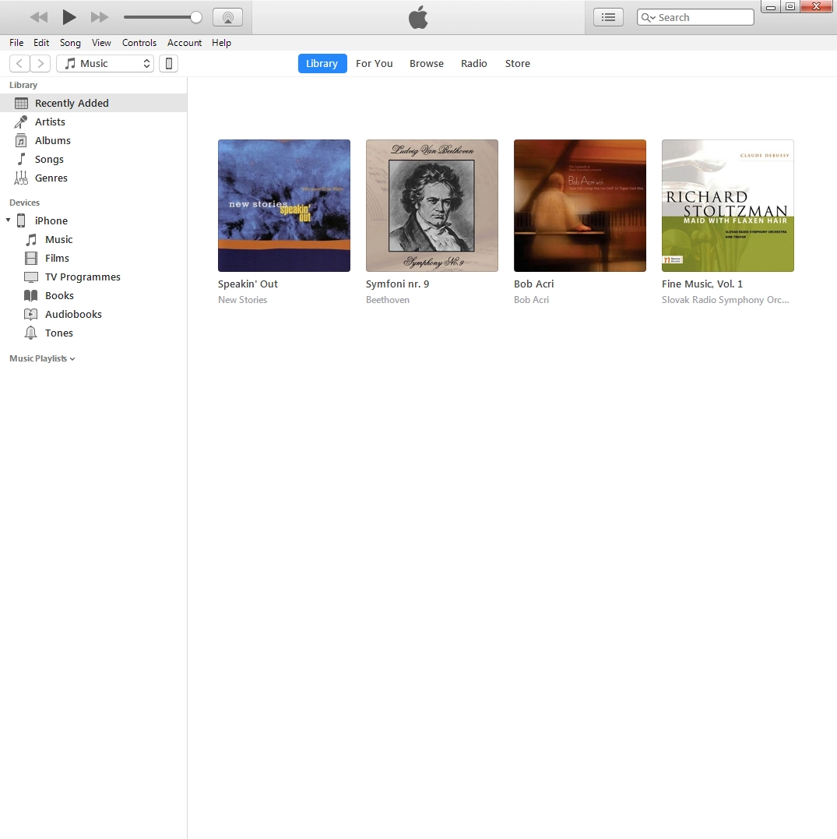Open the Up Next list icon
Screen dimensions: 837x839
pos(608,17)
